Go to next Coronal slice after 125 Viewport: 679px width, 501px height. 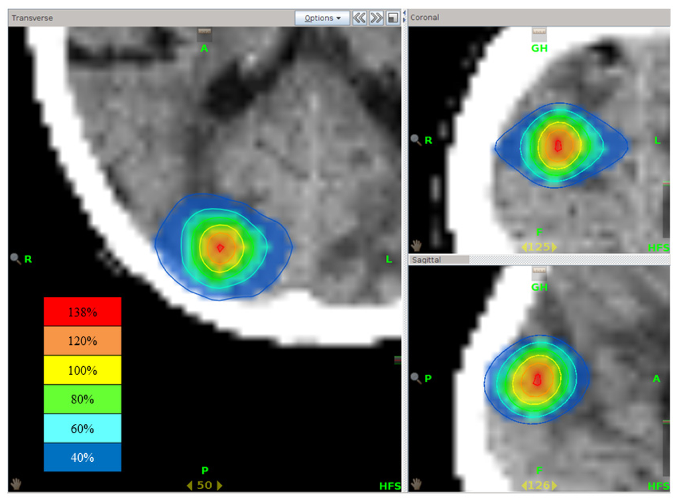pos(554,247)
